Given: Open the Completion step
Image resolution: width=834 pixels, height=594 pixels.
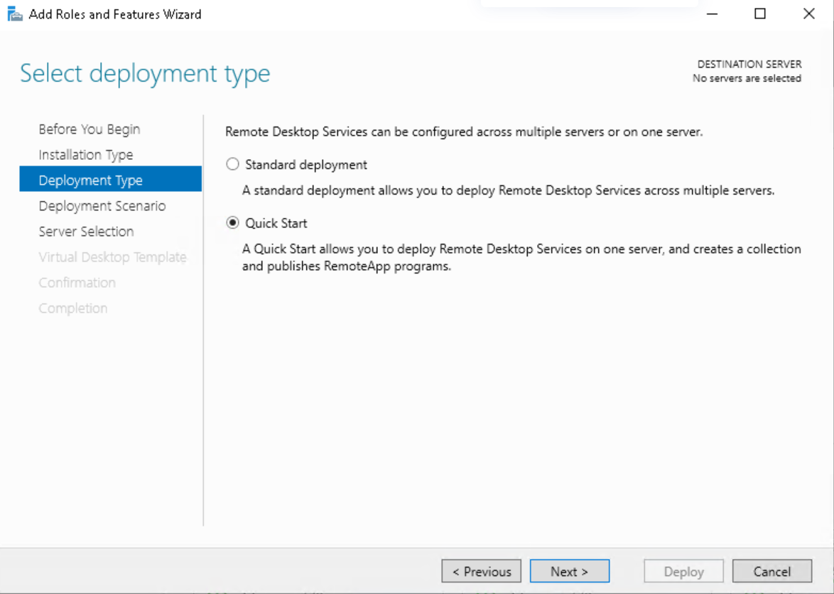Looking at the screenshot, I should coord(73,308).
